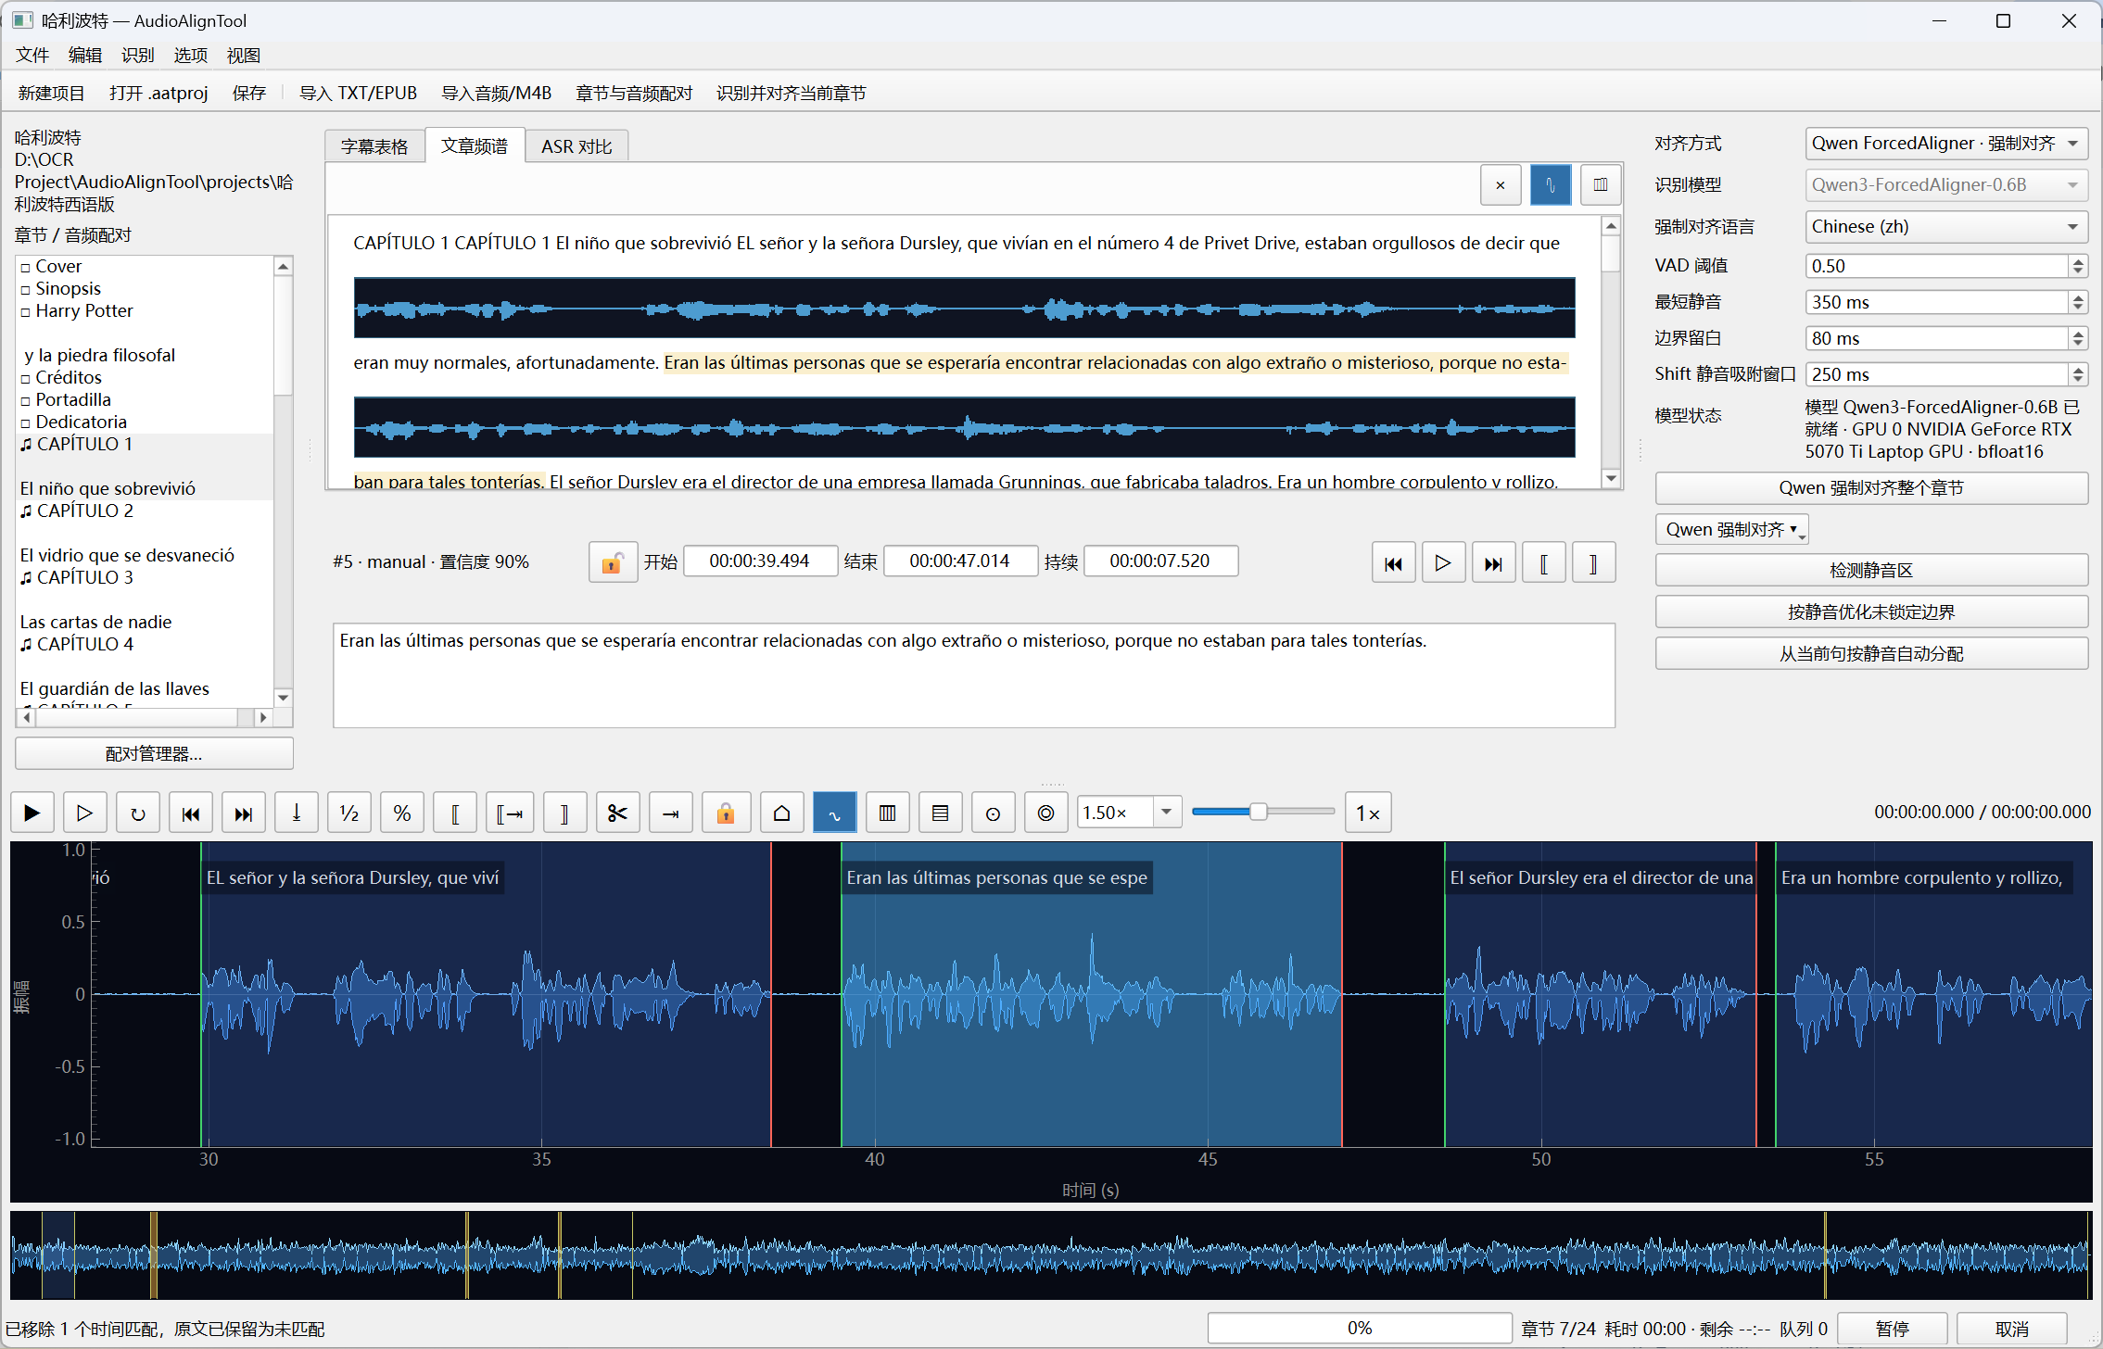Click the 检测静音区 button
The image size is (2103, 1349).
1871,571
